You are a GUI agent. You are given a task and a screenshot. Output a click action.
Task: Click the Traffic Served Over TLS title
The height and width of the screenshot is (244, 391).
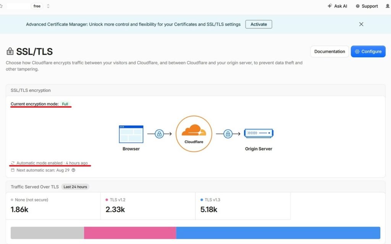click(35, 187)
